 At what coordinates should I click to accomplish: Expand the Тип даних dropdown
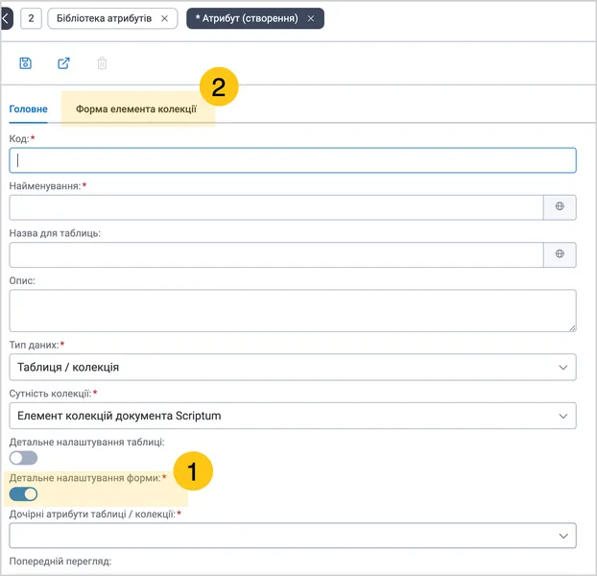tap(293, 367)
